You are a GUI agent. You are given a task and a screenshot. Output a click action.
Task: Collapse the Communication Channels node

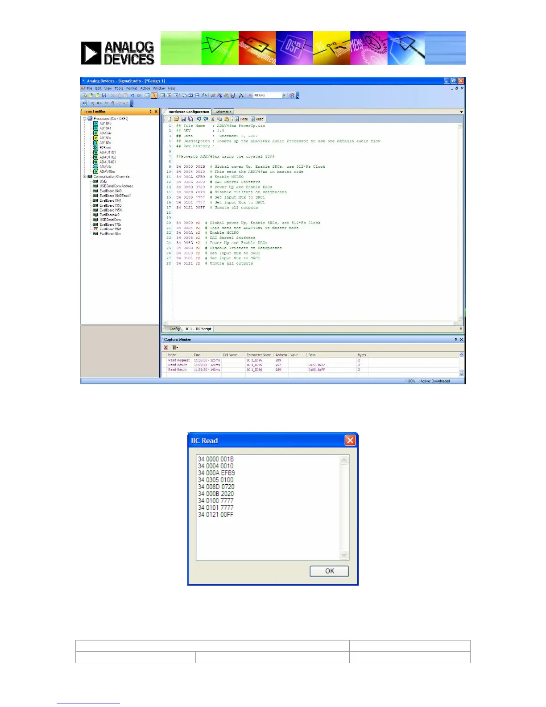point(84,176)
